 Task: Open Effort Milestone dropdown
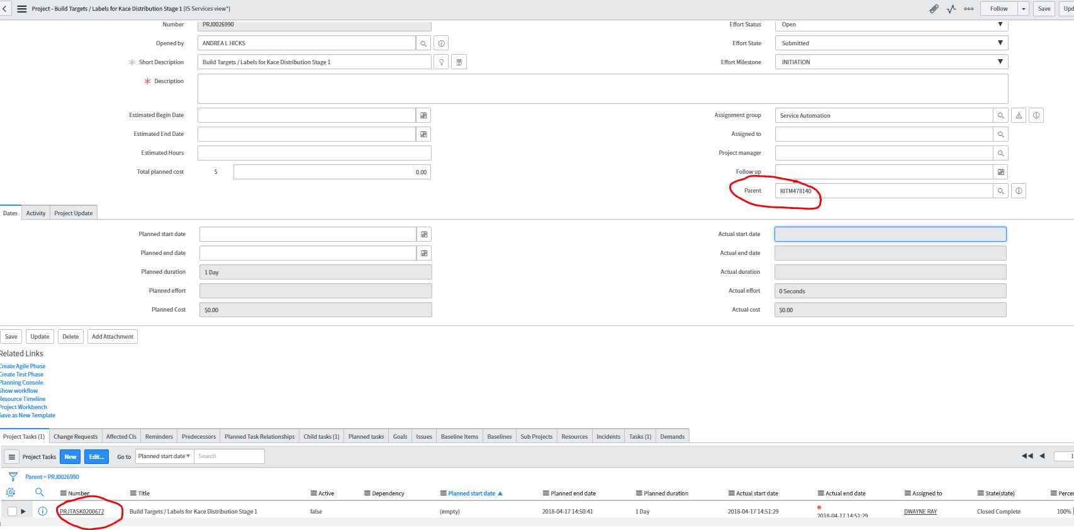892,62
